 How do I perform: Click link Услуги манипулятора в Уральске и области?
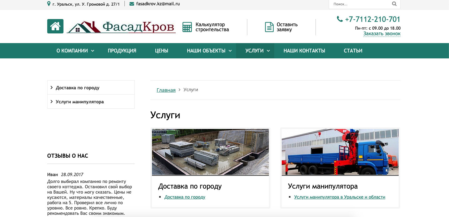340,197
